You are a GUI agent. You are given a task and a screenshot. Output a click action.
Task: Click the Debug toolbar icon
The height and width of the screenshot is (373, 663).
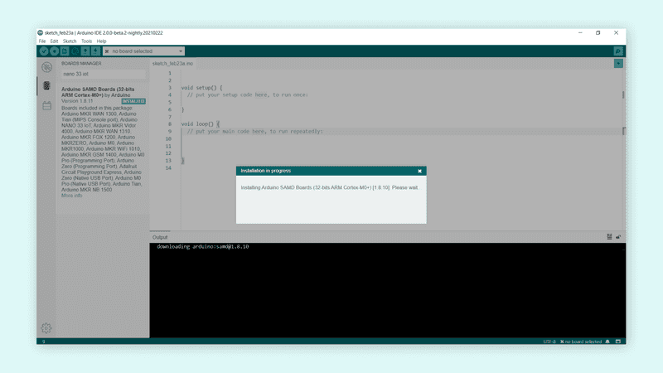[75, 51]
